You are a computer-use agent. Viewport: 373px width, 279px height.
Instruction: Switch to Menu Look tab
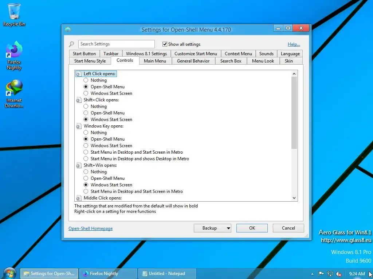click(263, 61)
